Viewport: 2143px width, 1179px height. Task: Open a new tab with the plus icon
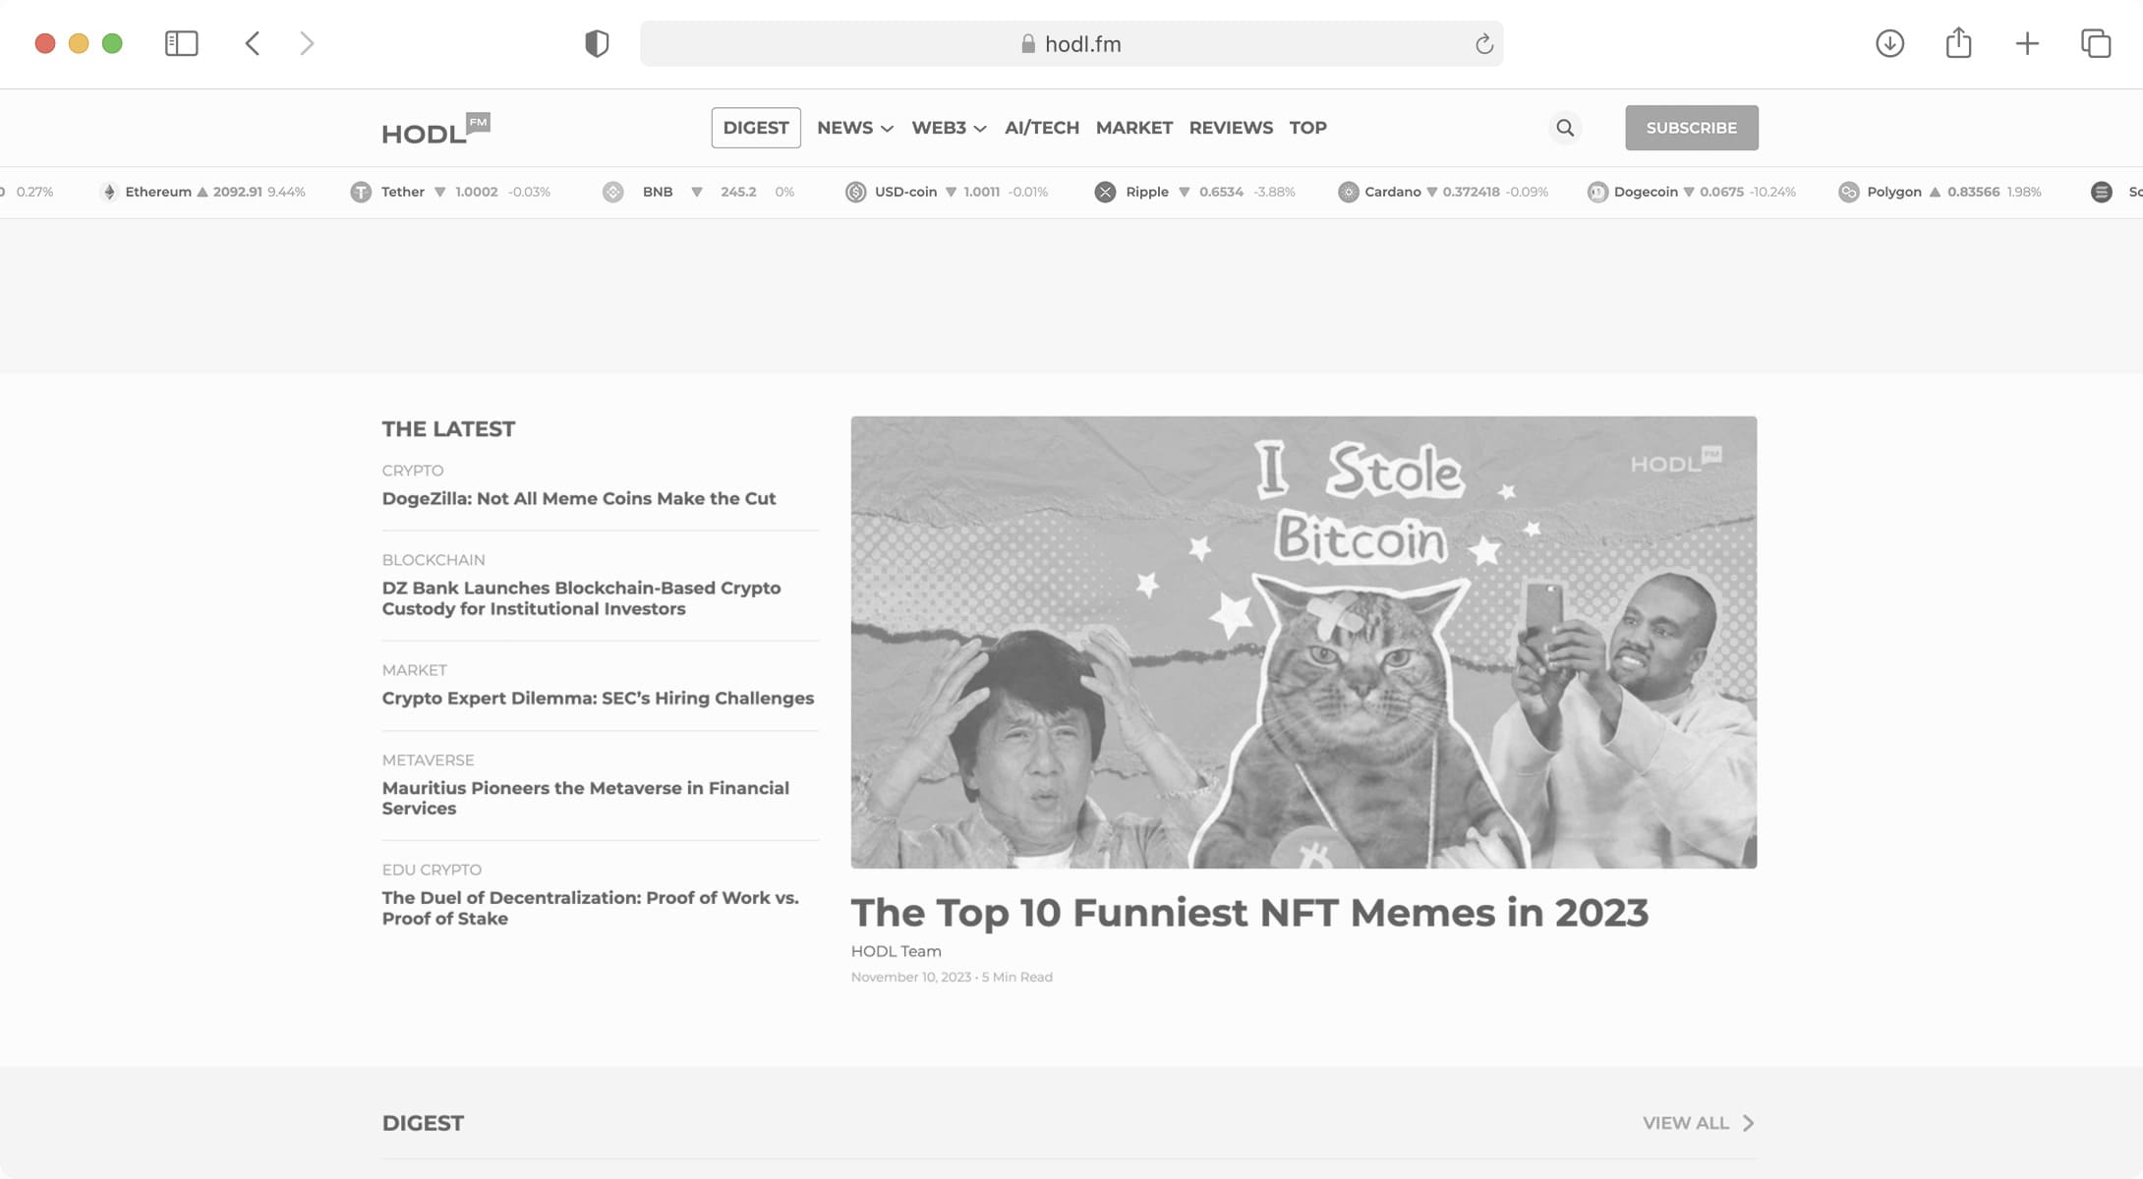coord(2027,43)
